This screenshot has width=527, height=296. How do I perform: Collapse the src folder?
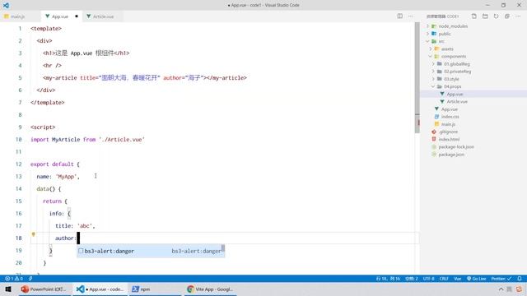(441, 41)
